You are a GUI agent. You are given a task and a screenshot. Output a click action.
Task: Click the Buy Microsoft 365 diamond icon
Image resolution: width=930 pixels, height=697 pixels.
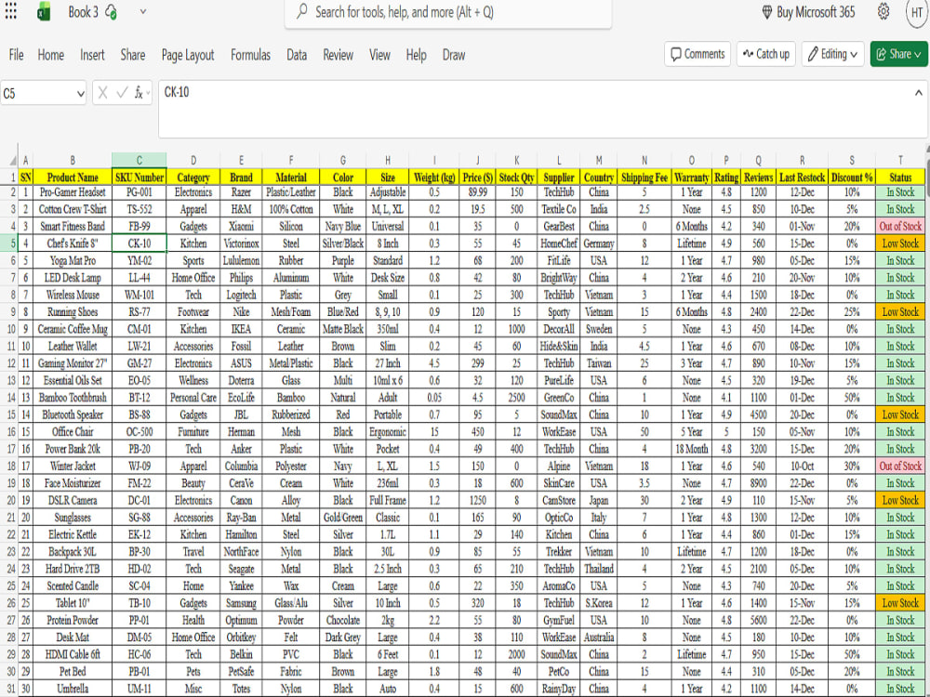767,12
